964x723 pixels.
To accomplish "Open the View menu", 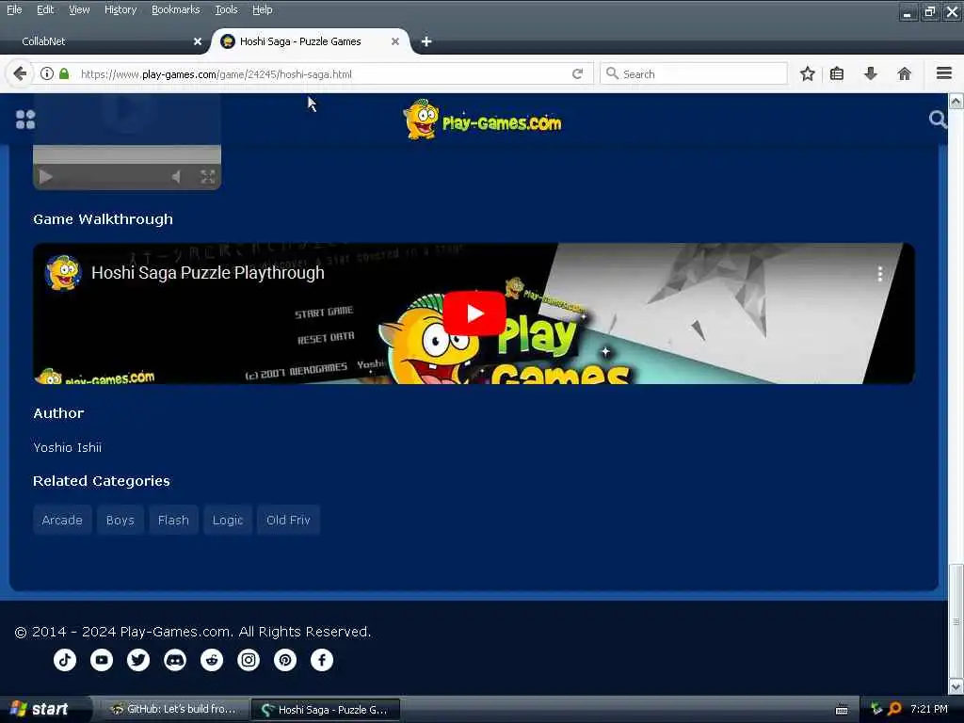I will pyautogui.click(x=79, y=9).
